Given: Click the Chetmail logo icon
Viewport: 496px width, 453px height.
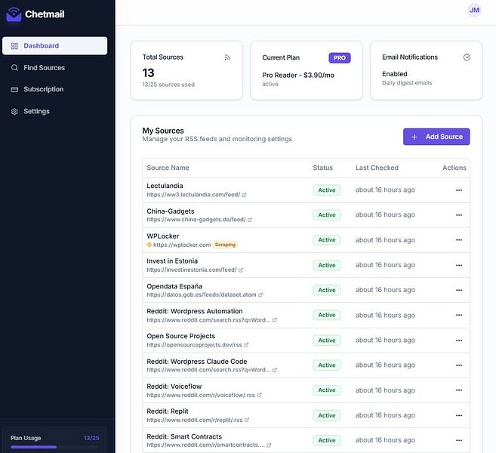Looking at the screenshot, I should [x=14, y=14].
